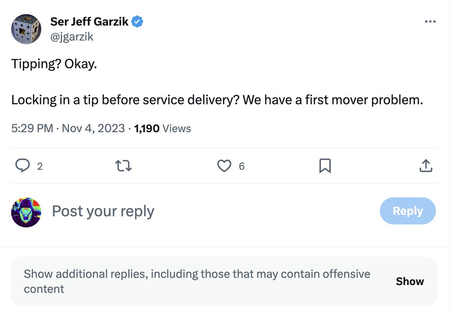The width and height of the screenshot is (460, 313).
Task: Show additional hidden replies
Action: click(x=409, y=281)
